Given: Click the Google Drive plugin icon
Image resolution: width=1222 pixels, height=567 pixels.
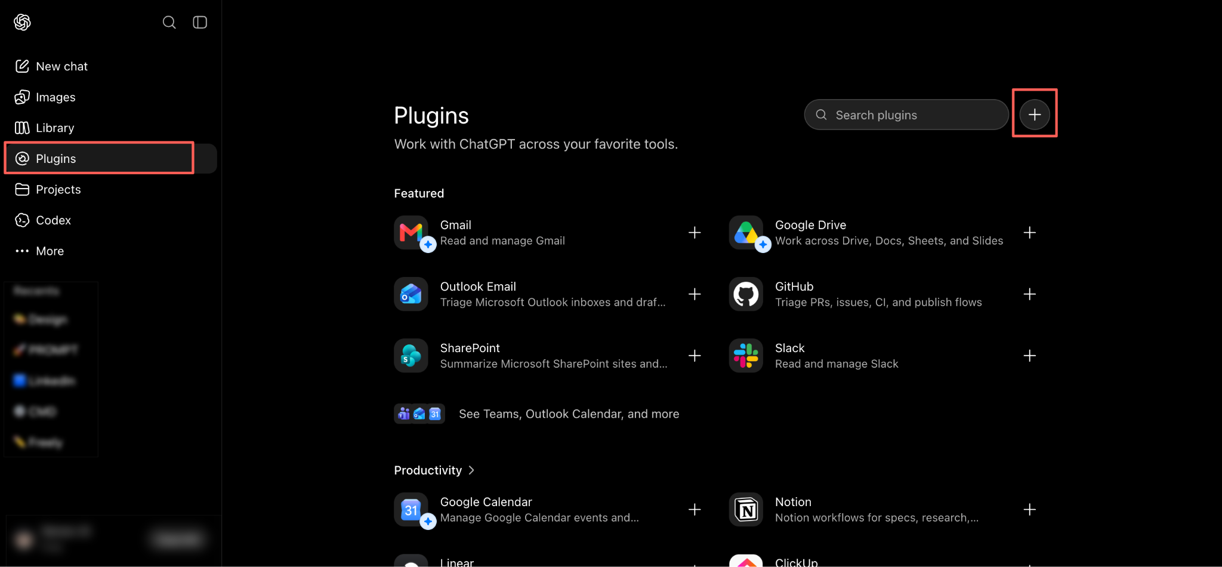Looking at the screenshot, I should (x=746, y=233).
